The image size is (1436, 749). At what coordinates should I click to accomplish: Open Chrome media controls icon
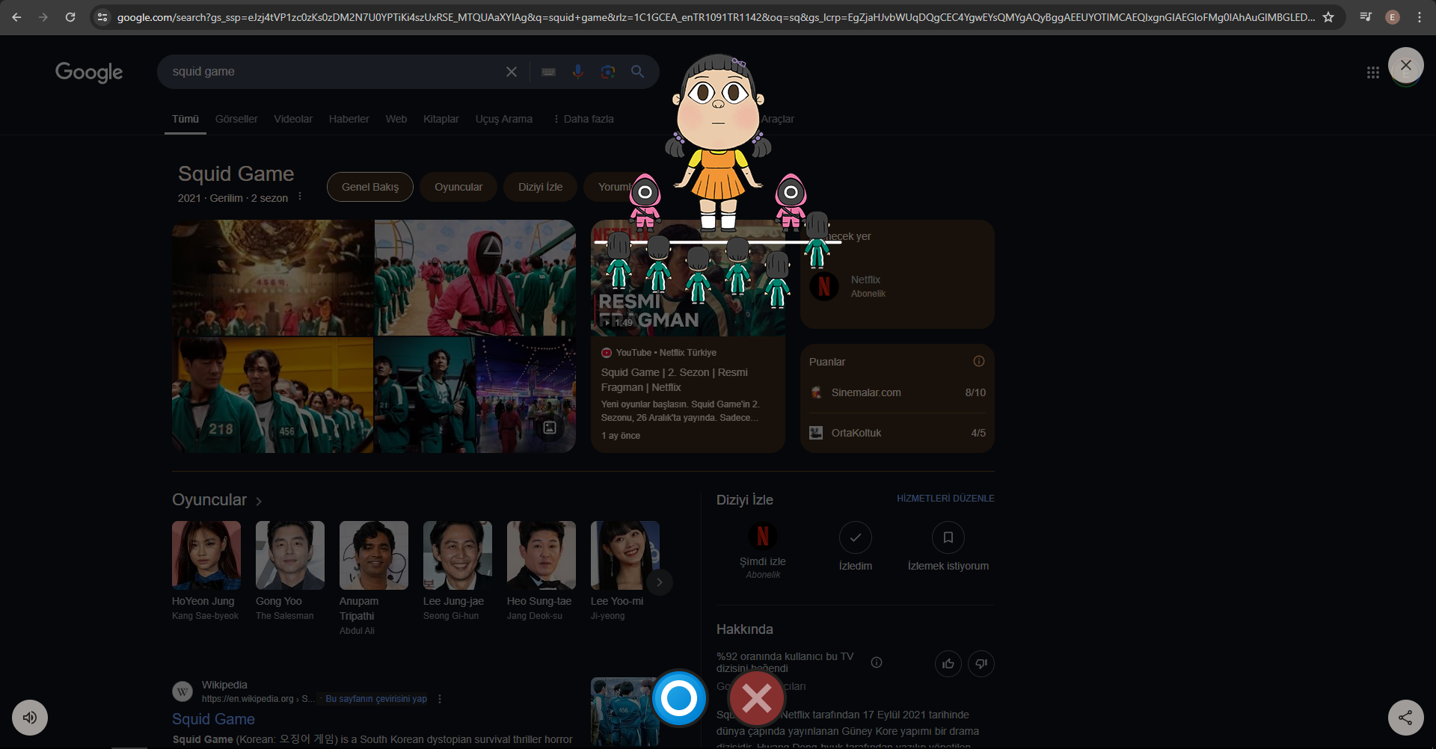(1366, 17)
